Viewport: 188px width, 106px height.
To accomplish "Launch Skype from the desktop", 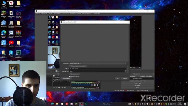I will tap(11, 54).
